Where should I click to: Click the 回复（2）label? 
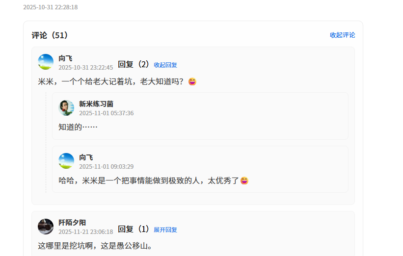coord(134,64)
